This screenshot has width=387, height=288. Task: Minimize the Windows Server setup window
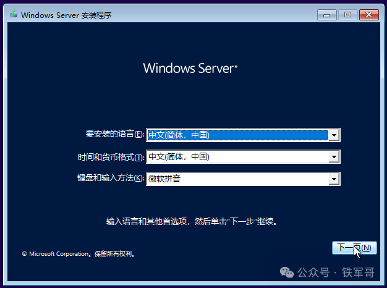click(x=327, y=15)
